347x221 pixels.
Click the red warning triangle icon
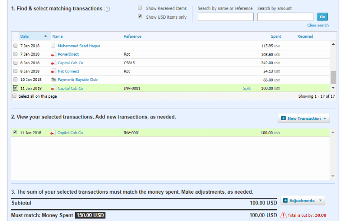click(x=283, y=215)
